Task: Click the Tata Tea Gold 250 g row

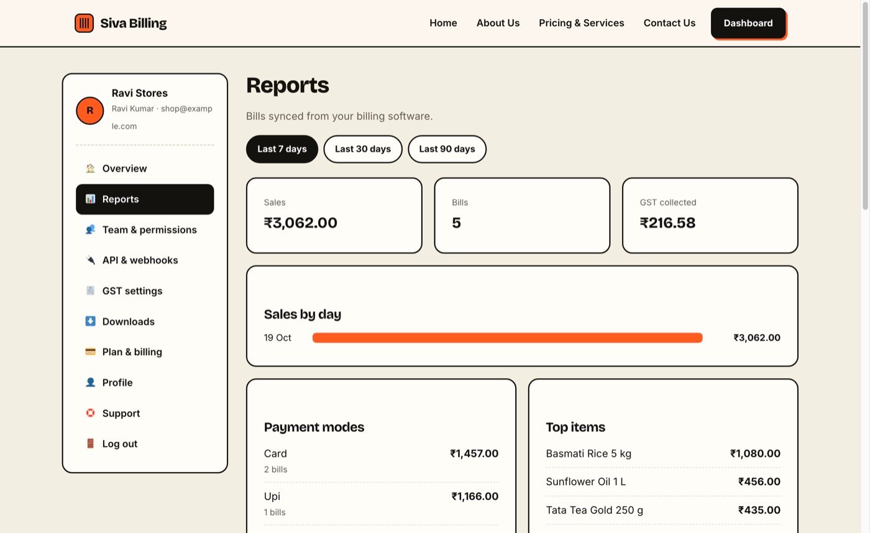Action: click(663, 511)
